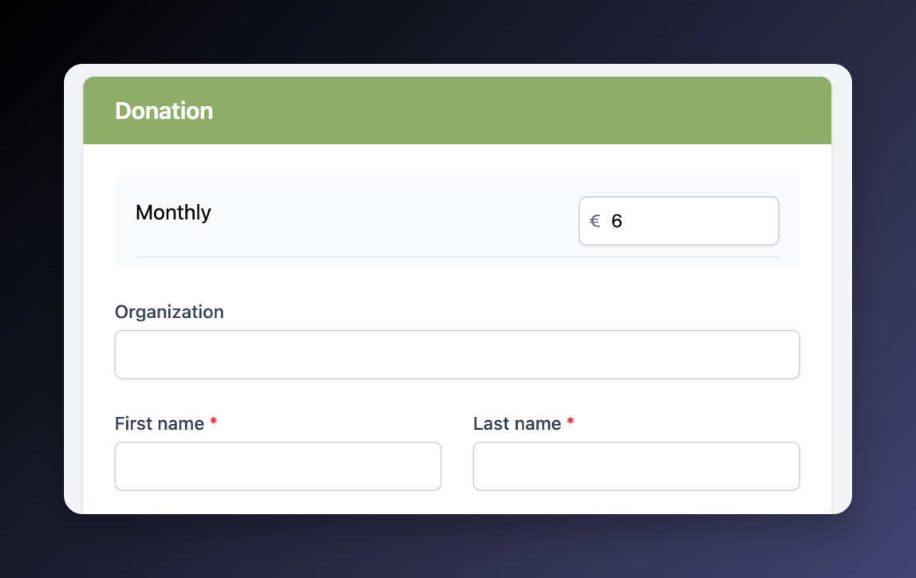Click empty right end of Organization field
This screenshot has height=578, width=916.
click(766, 355)
